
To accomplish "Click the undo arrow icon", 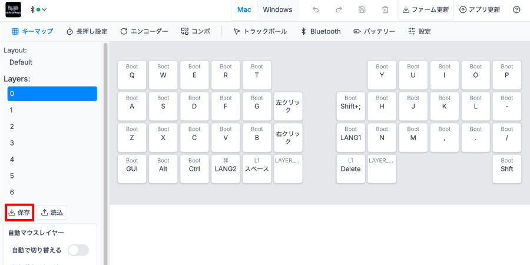I will [x=316, y=10].
